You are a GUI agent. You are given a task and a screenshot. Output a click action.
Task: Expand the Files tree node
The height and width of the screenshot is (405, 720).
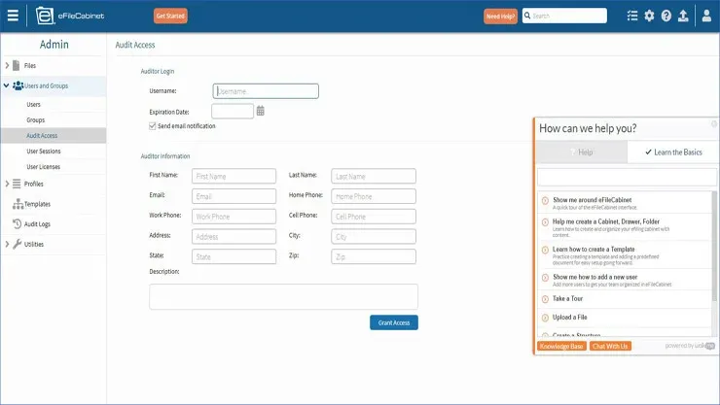(7, 65)
